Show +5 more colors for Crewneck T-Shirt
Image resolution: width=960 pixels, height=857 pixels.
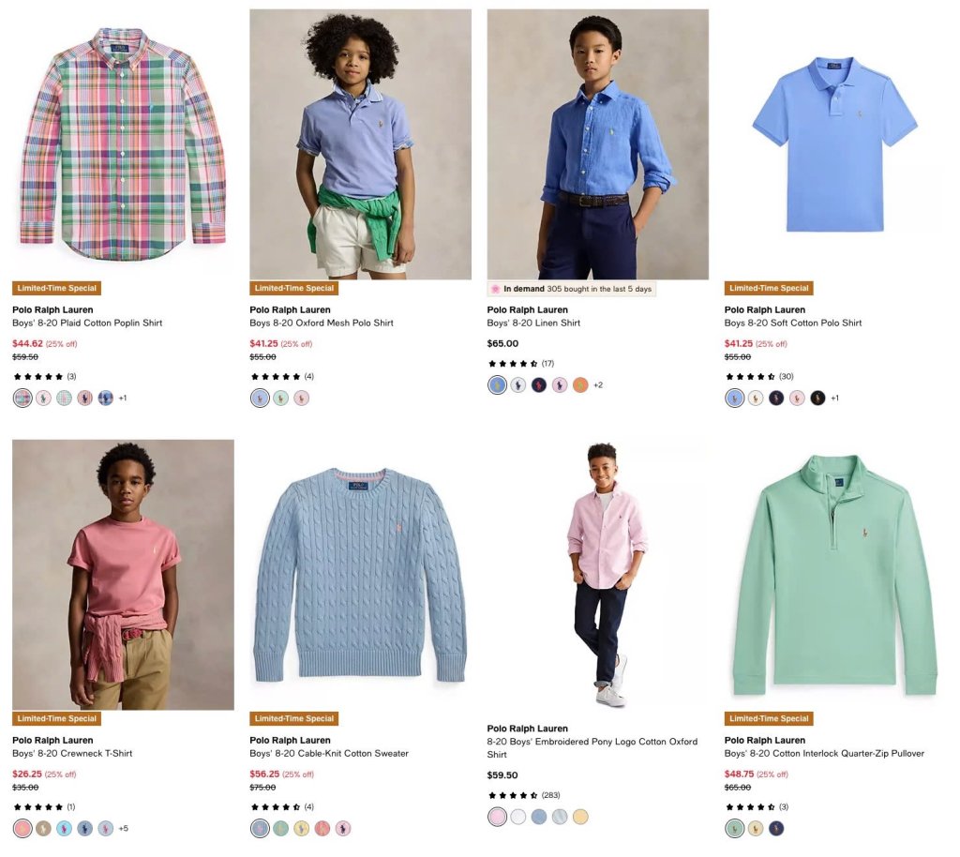(x=123, y=828)
